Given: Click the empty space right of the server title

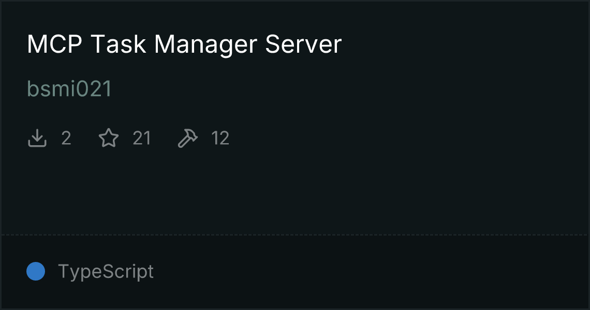Looking at the screenshot, I should [x=465, y=44].
